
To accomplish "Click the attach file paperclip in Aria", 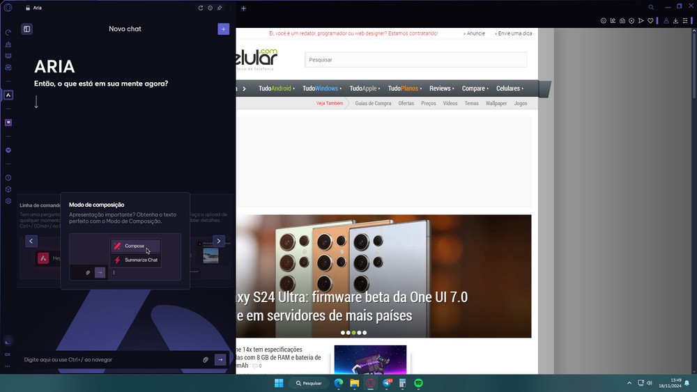I will [206, 360].
